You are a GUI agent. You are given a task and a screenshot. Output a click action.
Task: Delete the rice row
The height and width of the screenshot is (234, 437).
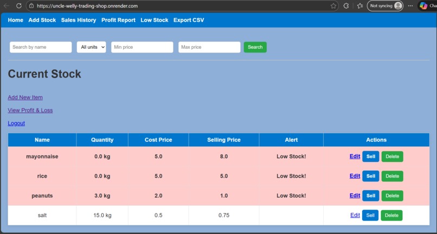click(392, 176)
